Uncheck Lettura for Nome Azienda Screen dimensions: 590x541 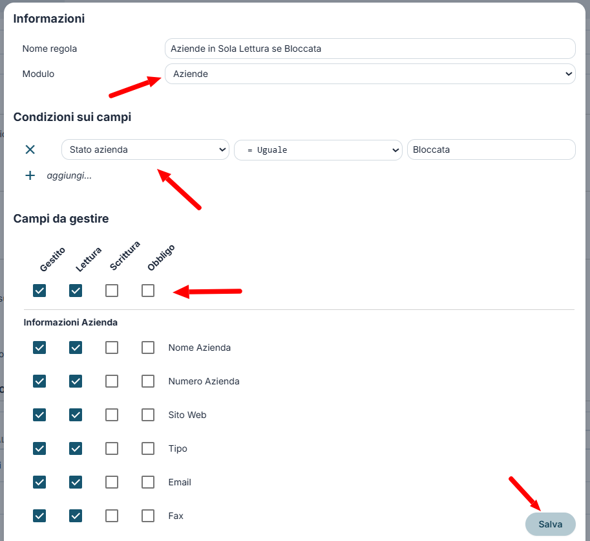coord(76,348)
